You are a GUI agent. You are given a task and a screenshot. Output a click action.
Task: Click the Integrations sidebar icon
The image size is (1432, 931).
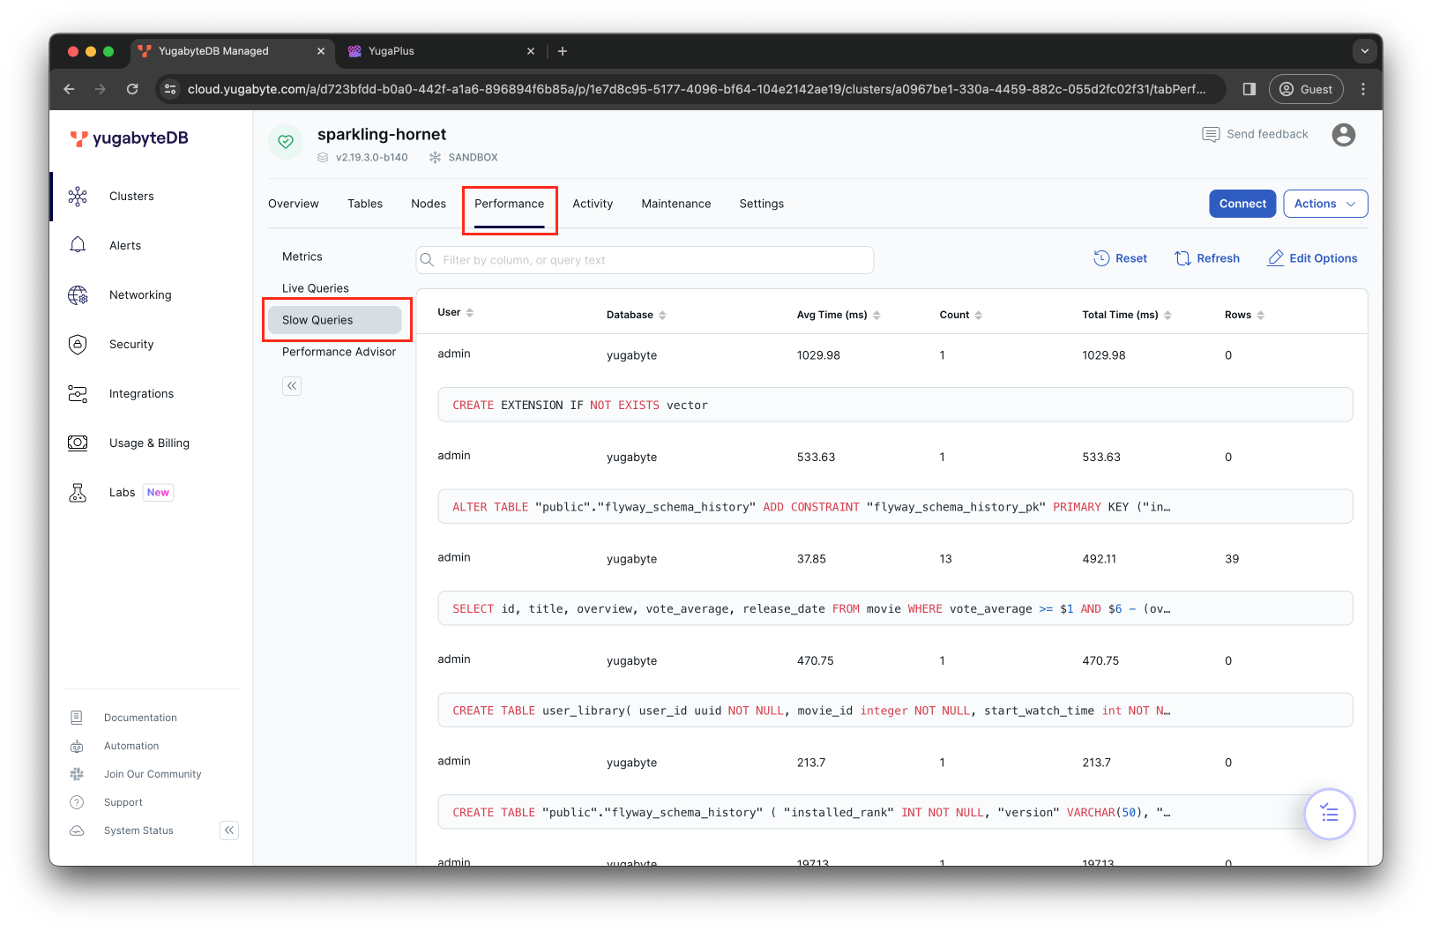[78, 393]
